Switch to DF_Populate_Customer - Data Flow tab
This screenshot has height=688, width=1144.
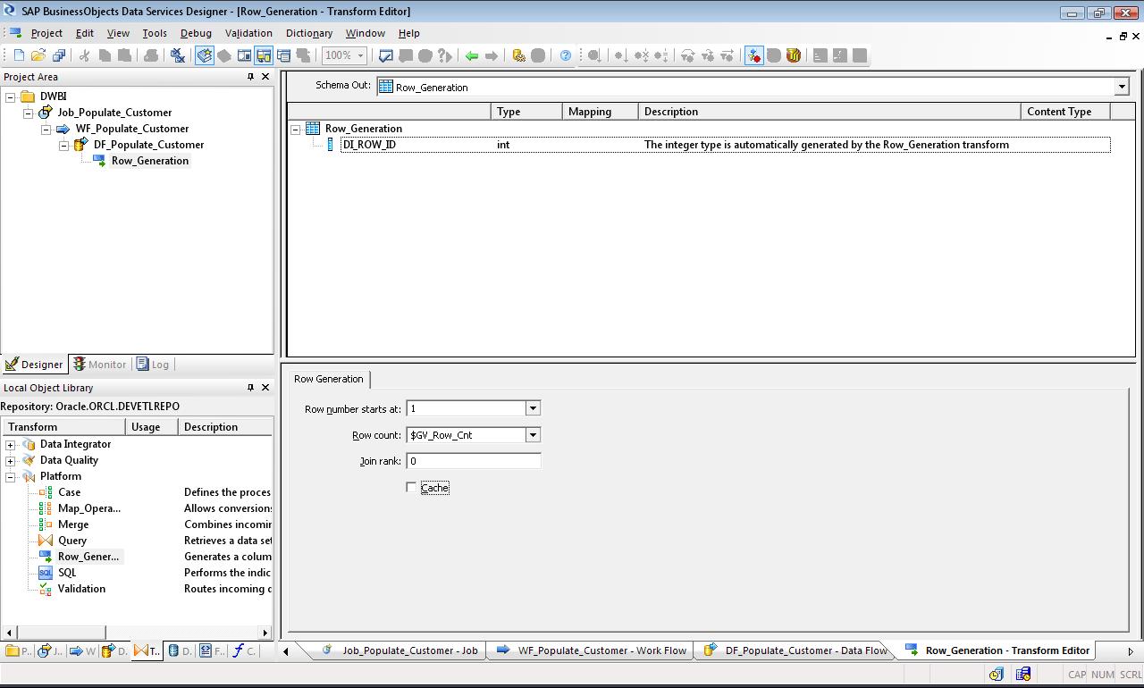pos(795,650)
